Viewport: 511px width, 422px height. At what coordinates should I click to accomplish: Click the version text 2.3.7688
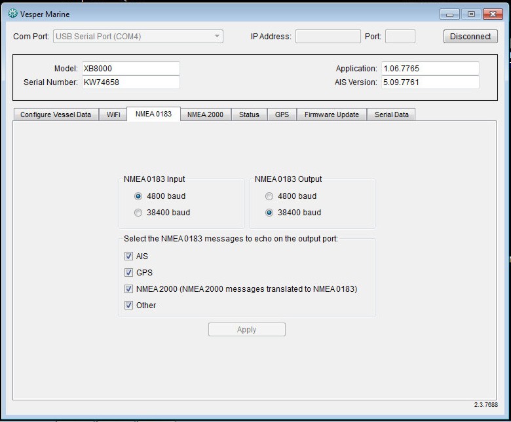[x=486, y=405]
